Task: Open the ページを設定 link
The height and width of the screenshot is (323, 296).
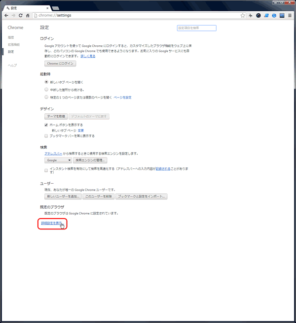Action: (122, 97)
